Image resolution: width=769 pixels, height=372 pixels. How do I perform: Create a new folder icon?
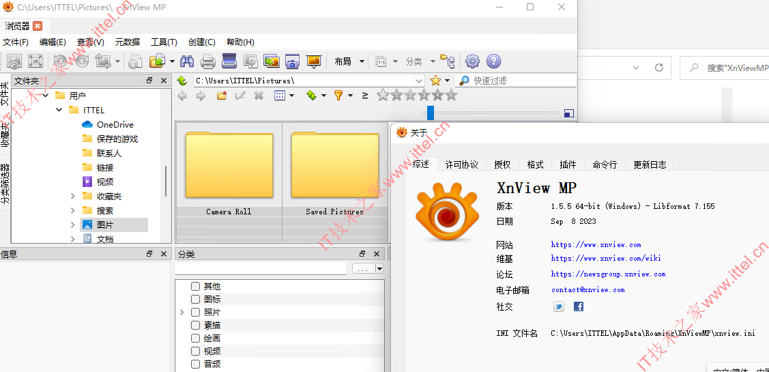click(x=222, y=96)
